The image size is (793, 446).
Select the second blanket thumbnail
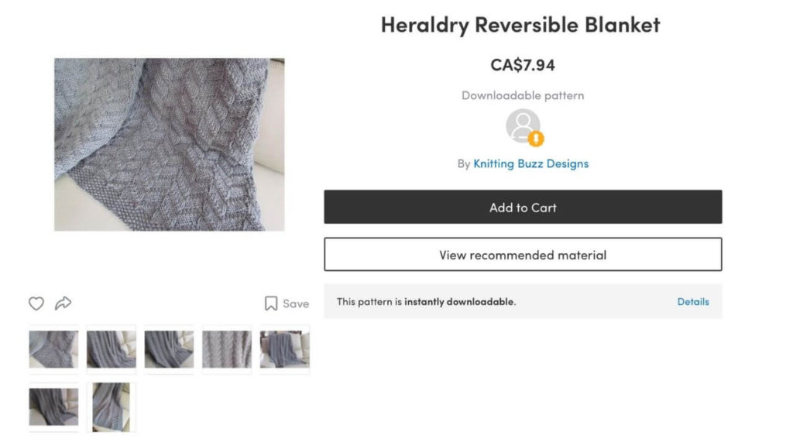pos(112,349)
